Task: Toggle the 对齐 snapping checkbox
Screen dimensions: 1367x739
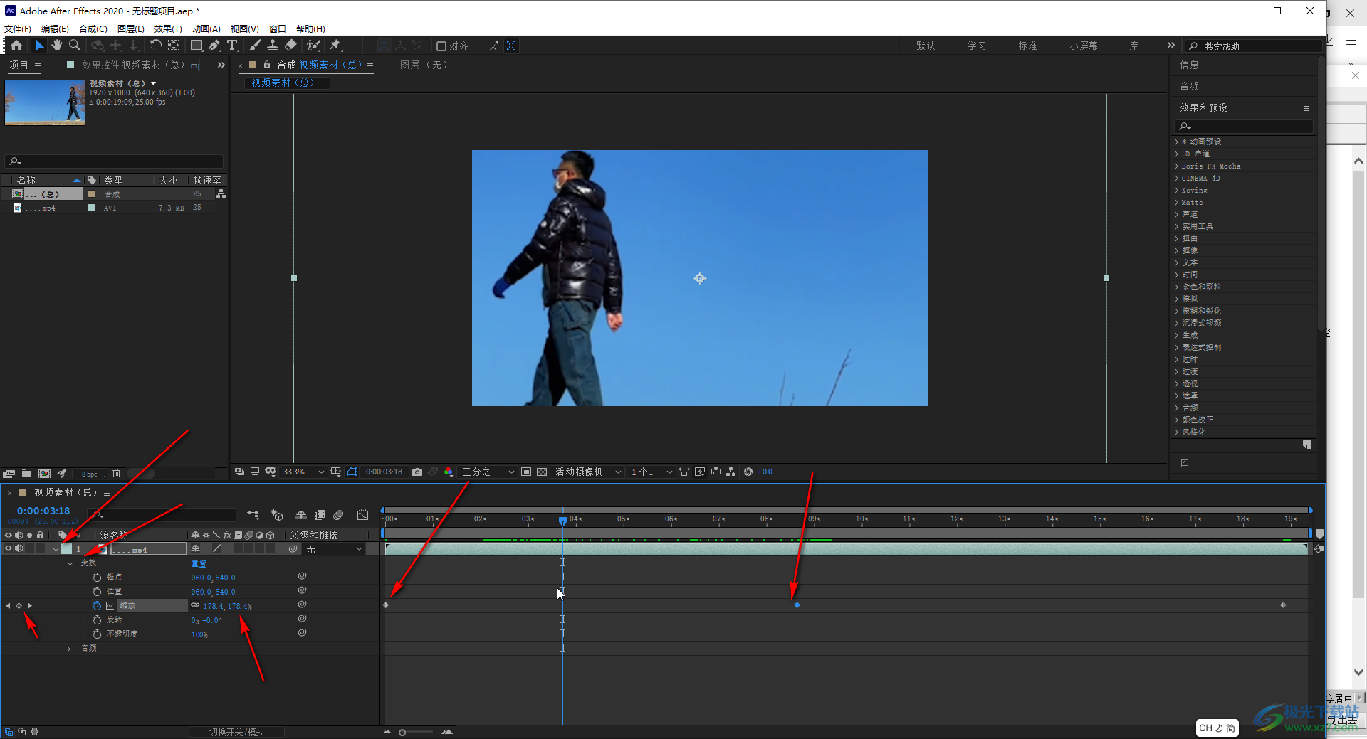Action: pyautogui.click(x=441, y=46)
